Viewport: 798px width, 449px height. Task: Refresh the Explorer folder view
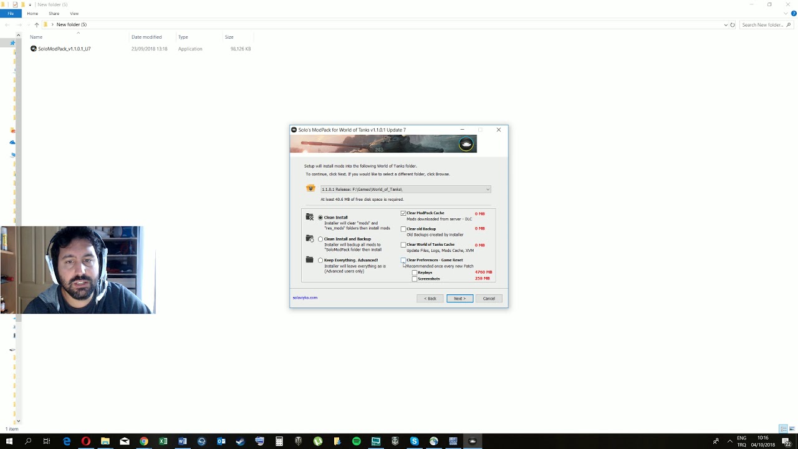pos(733,25)
